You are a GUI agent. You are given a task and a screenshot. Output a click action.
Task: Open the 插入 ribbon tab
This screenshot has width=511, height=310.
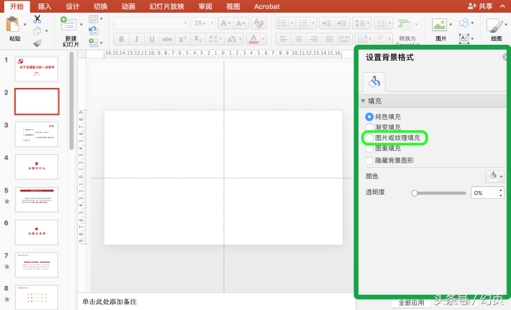click(45, 6)
